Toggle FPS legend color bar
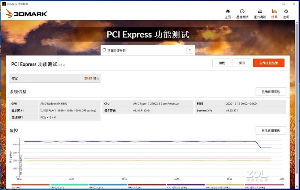The height and width of the screenshot is (190, 300). (x=31, y=185)
